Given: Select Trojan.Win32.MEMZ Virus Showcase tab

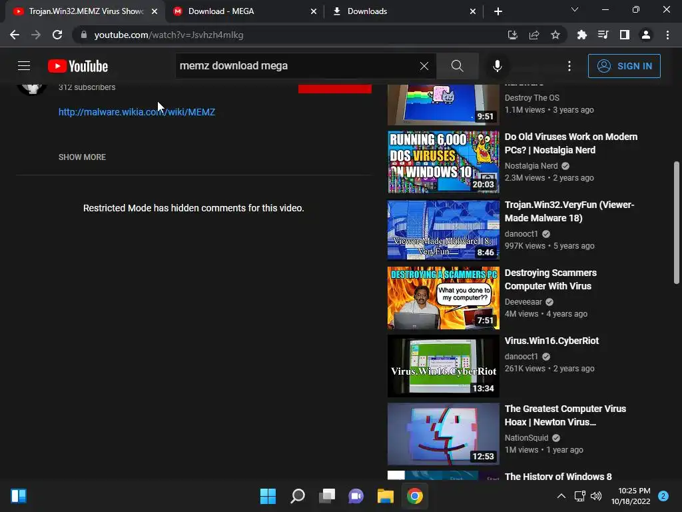Looking at the screenshot, I should click(85, 11).
